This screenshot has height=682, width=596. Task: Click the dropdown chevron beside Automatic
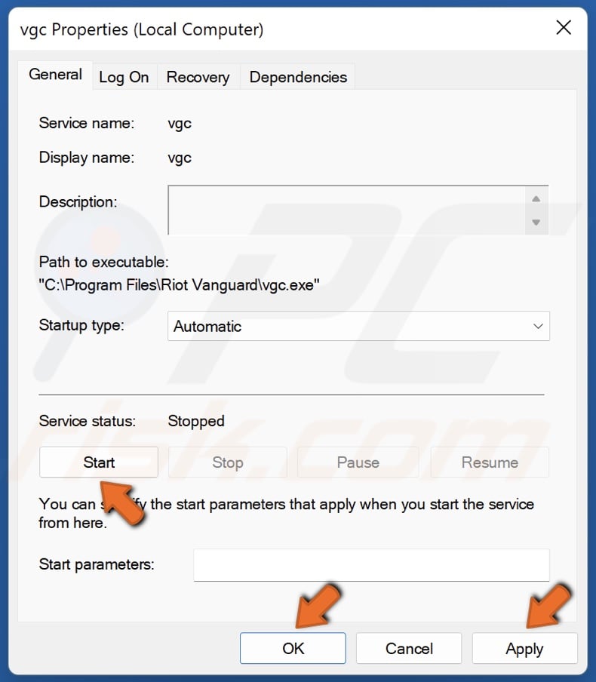(538, 326)
